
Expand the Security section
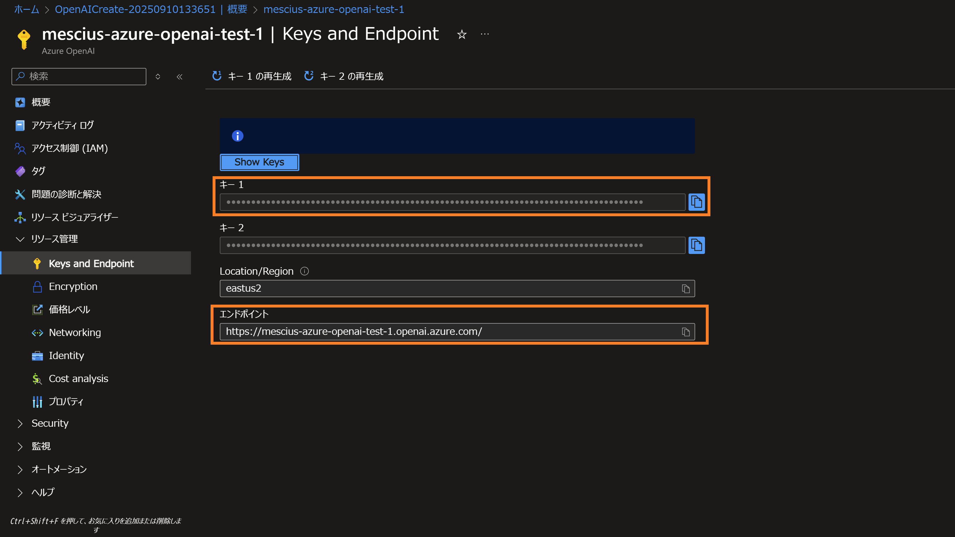[x=96, y=423]
